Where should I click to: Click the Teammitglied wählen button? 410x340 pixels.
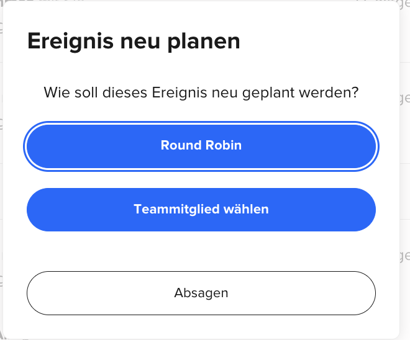201,210
